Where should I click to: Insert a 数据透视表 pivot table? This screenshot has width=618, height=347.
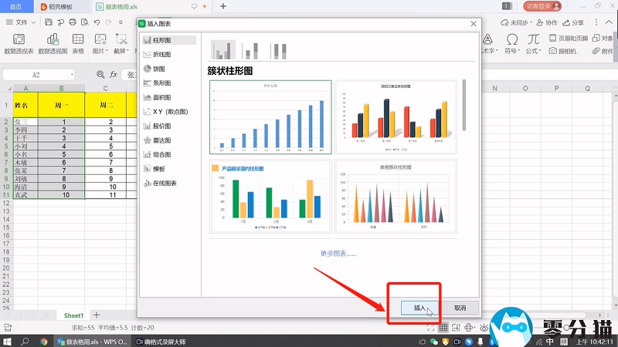(x=19, y=44)
